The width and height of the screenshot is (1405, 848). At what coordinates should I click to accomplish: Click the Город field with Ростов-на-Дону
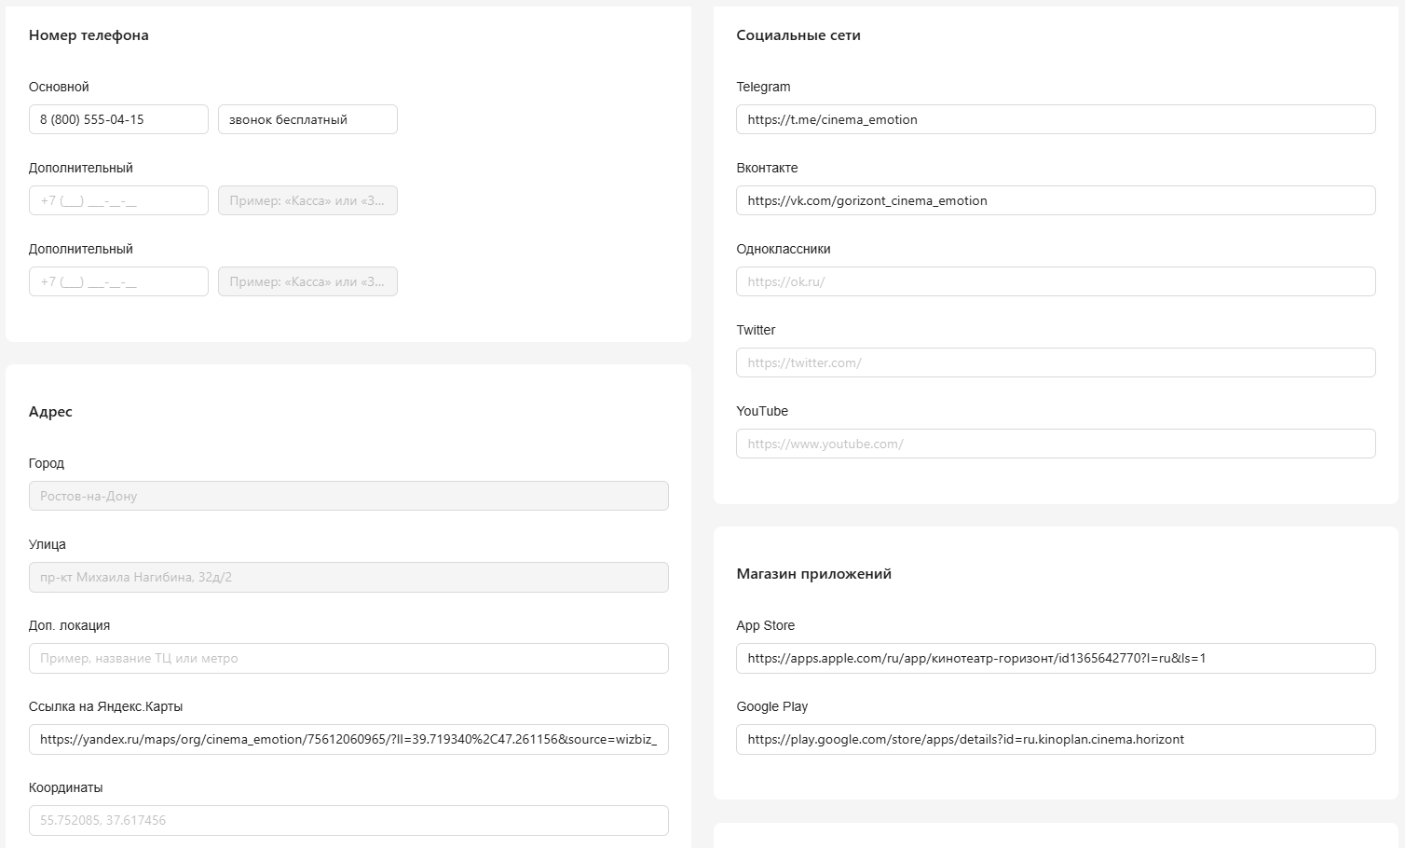(348, 496)
